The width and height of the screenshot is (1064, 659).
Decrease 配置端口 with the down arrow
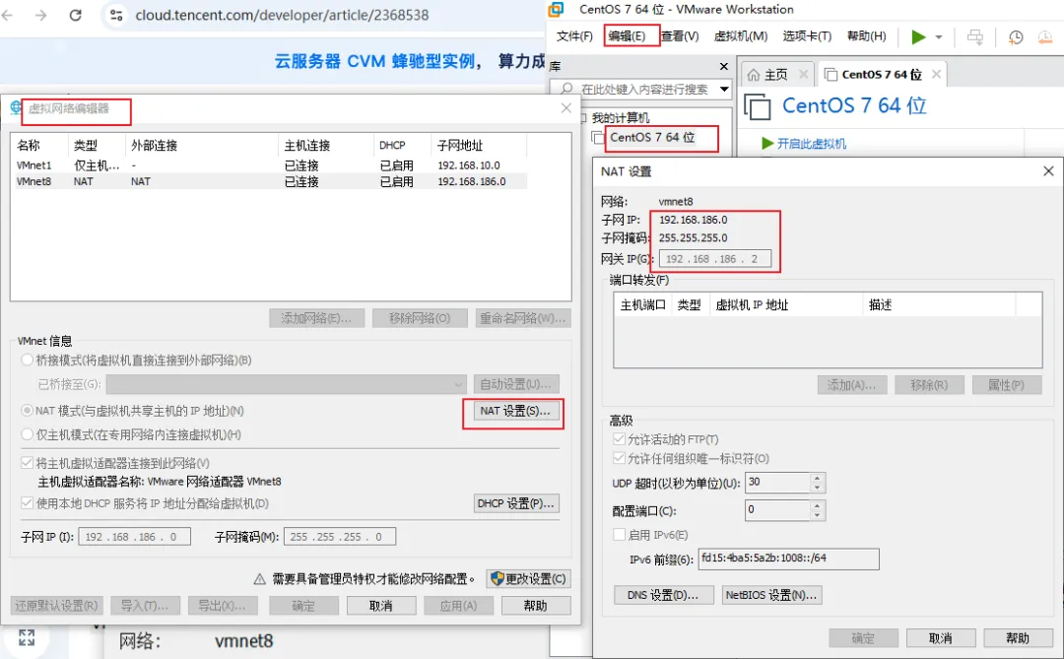pyautogui.click(x=817, y=515)
